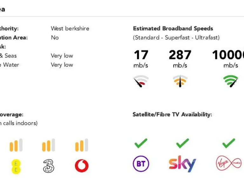The image size is (244, 183).
Task: Click the green checkmark above Sky
Action: click(x=182, y=143)
